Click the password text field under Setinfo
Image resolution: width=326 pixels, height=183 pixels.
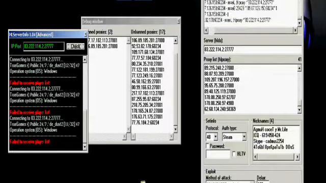pyautogui.click(x=218, y=154)
